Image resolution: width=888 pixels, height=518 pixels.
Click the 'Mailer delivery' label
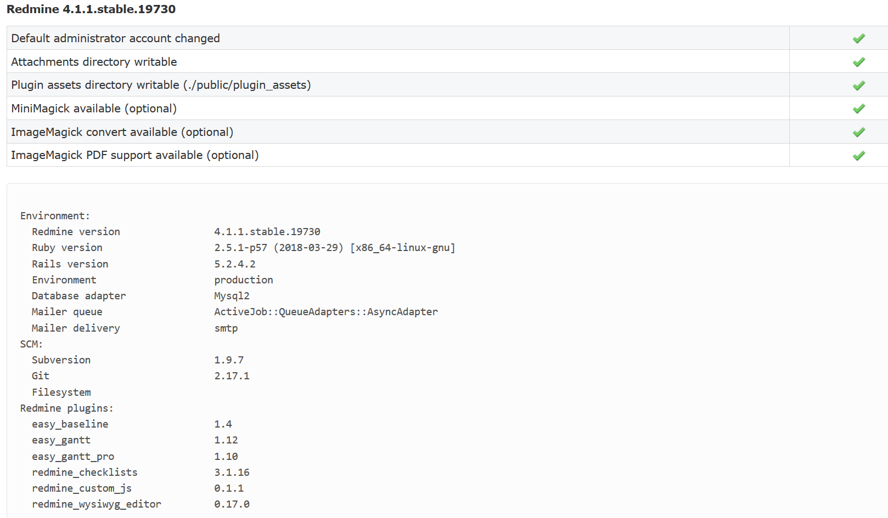(x=76, y=328)
